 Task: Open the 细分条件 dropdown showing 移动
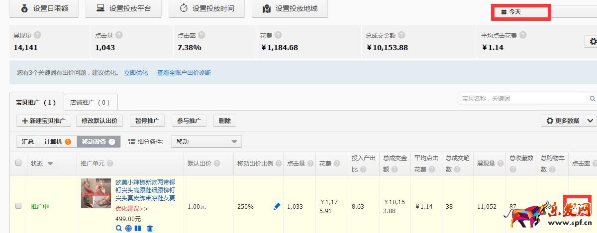[206, 142]
